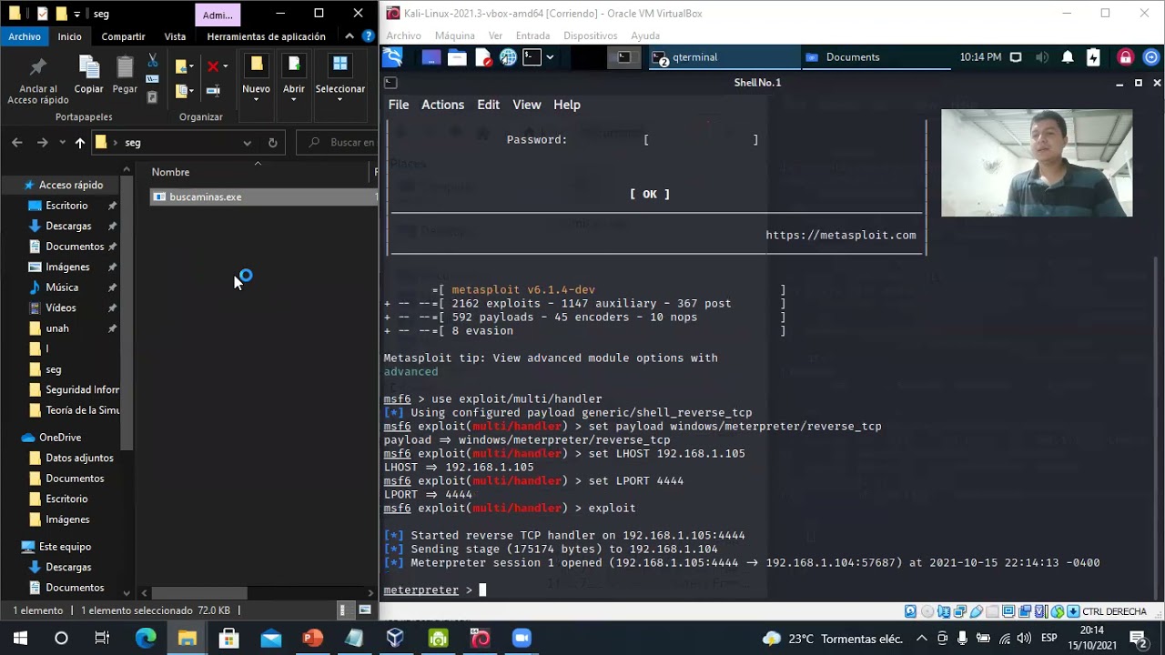Switch to Vista ribbon tab
The image size is (1165, 655).
click(175, 36)
